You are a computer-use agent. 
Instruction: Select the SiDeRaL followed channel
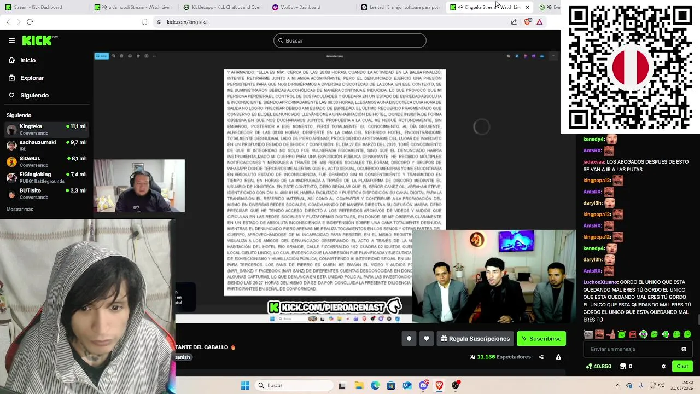[46, 161]
